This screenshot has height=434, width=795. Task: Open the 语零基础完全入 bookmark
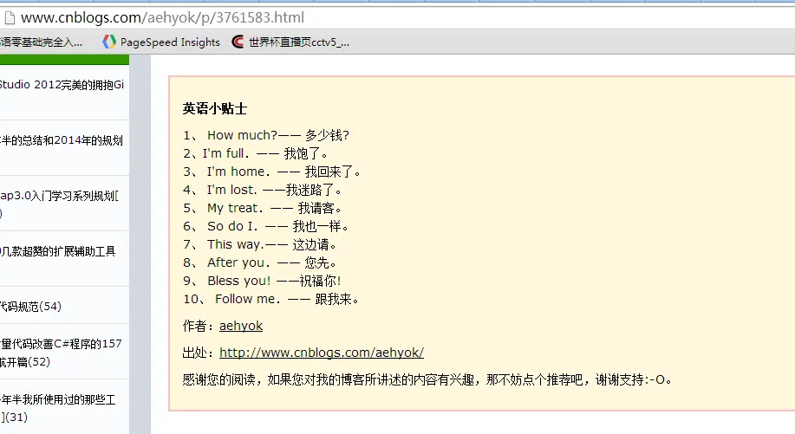point(41,42)
